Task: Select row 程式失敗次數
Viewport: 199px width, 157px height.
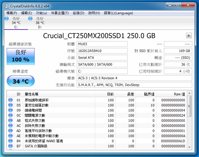Action: tap(97, 120)
